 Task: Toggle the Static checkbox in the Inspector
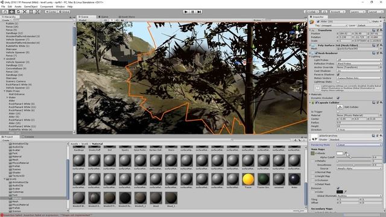click(x=370, y=22)
